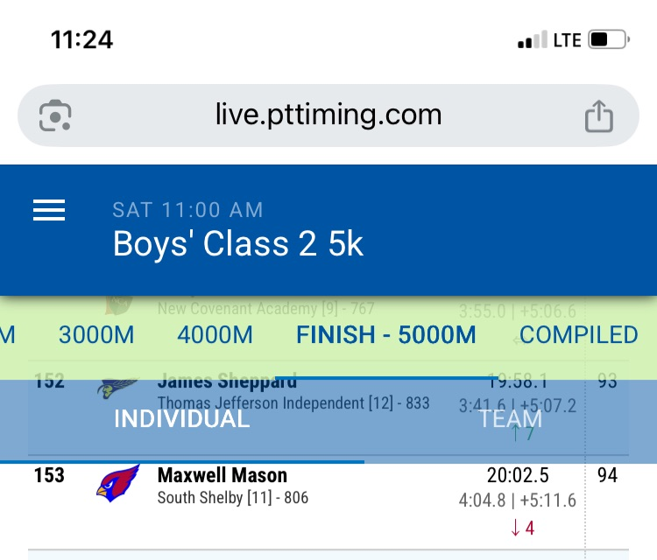Open James Sheppard's athlete result

(227, 381)
